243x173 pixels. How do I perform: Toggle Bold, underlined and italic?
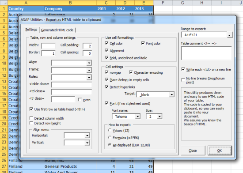pos(106,58)
